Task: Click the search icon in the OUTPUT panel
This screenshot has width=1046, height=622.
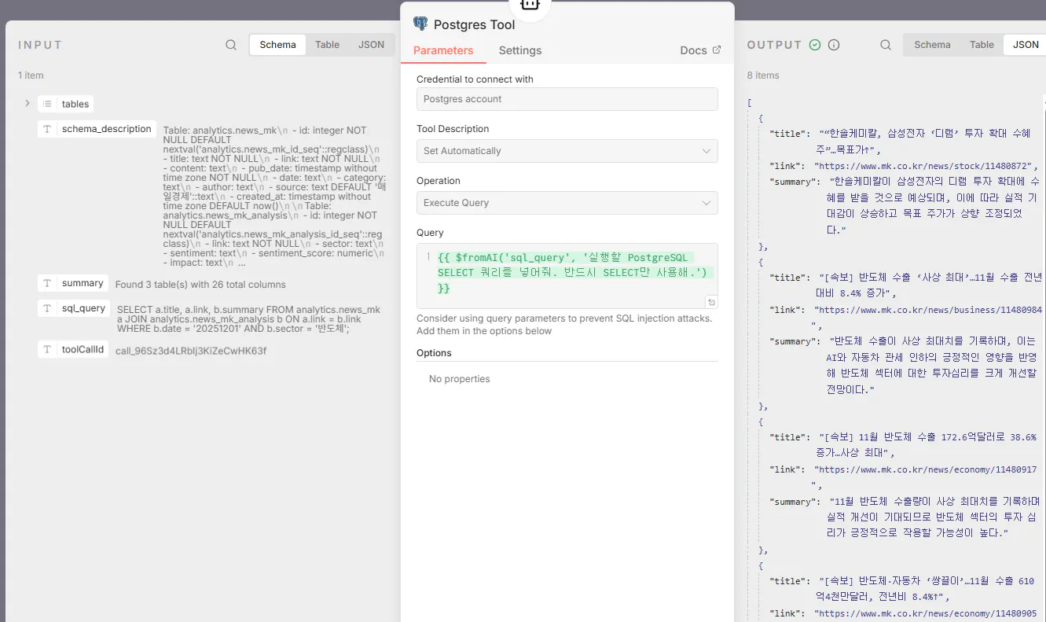Action: coord(886,45)
